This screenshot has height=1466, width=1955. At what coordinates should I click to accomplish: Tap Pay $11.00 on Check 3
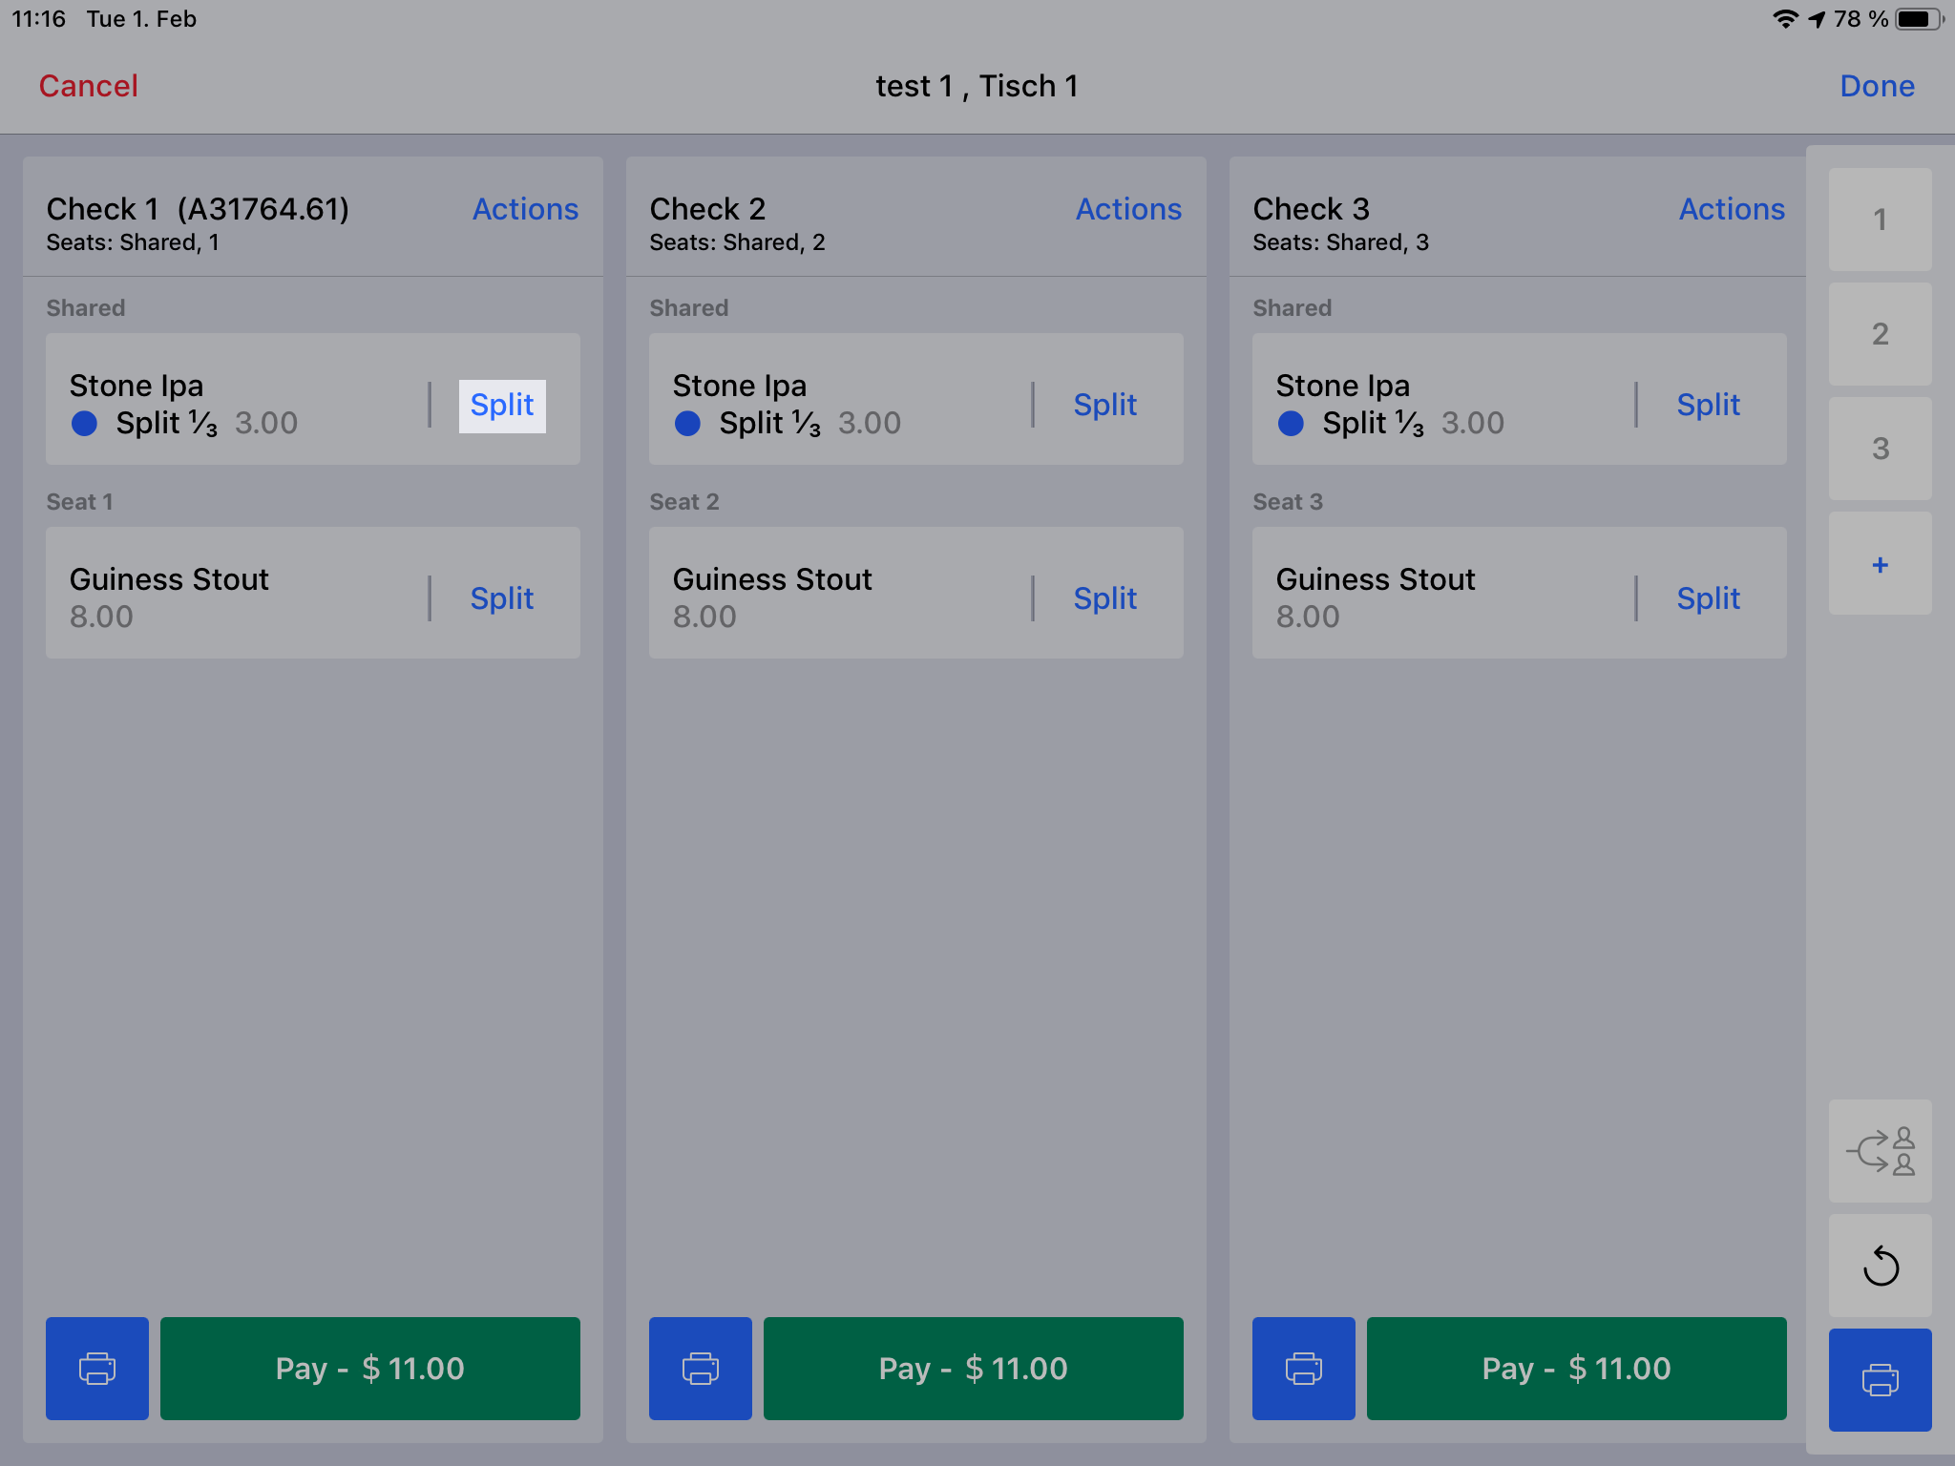point(1577,1368)
